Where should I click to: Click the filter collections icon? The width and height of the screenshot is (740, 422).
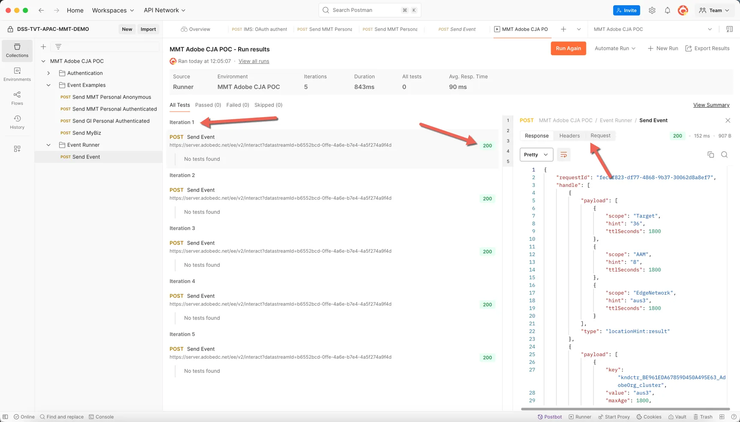click(58, 47)
